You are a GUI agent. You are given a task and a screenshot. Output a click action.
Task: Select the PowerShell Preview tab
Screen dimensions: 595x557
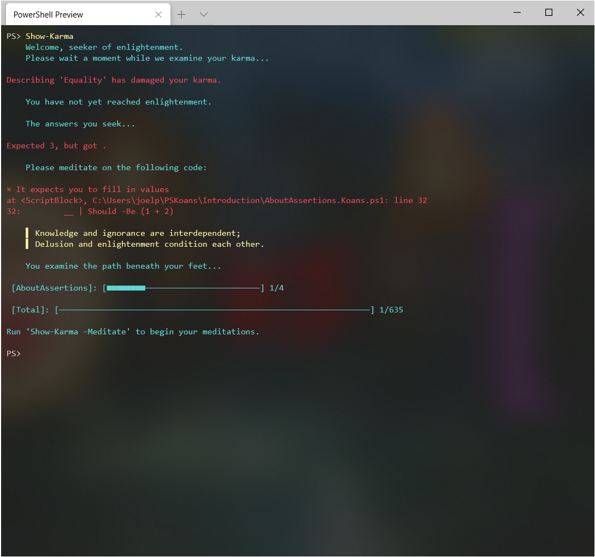(x=88, y=14)
